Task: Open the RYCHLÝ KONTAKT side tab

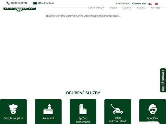Action: (x=163, y=80)
